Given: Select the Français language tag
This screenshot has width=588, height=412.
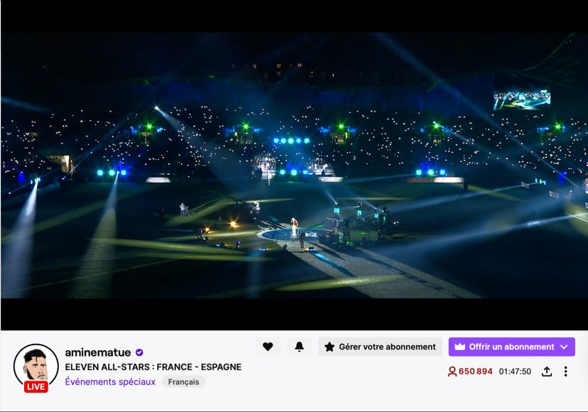Looking at the screenshot, I should (183, 382).
